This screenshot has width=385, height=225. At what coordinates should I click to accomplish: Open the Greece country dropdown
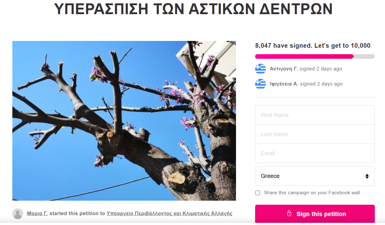(x=315, y=176)
